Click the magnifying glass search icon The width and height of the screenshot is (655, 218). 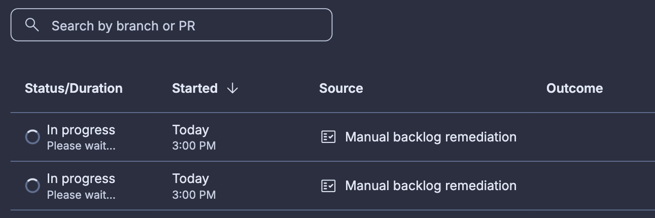(x=32, y=25)
